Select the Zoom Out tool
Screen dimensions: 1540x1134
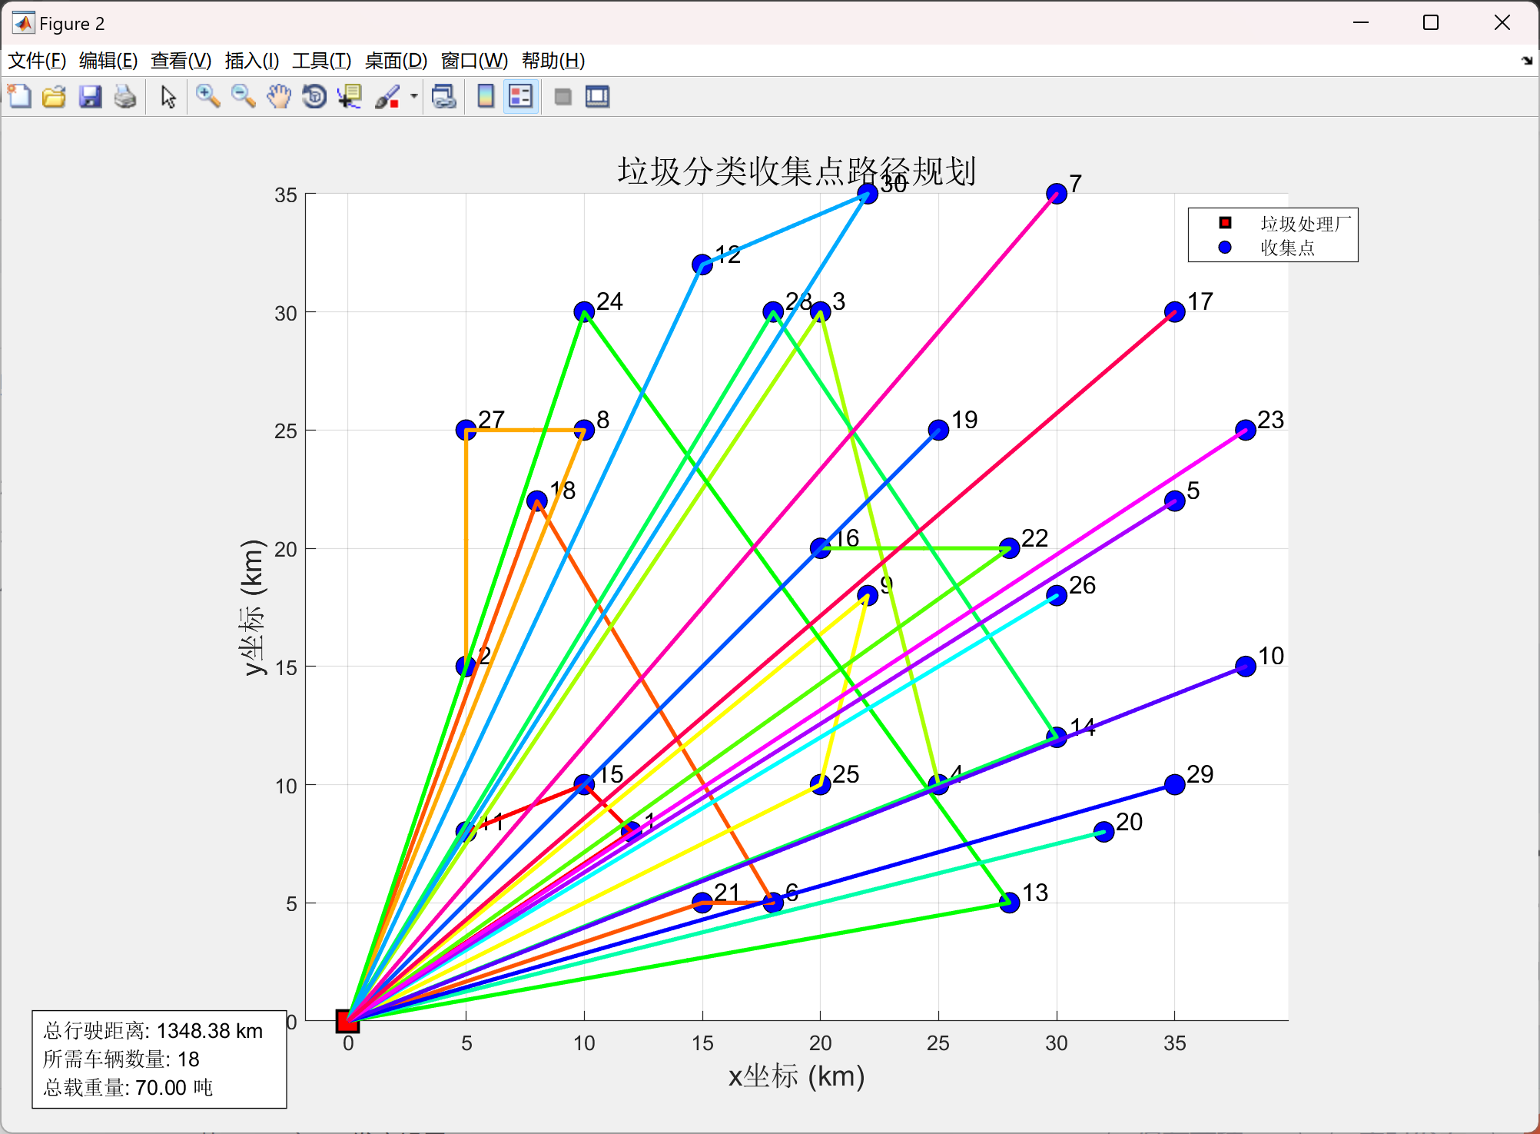click(x=243, y=97)
